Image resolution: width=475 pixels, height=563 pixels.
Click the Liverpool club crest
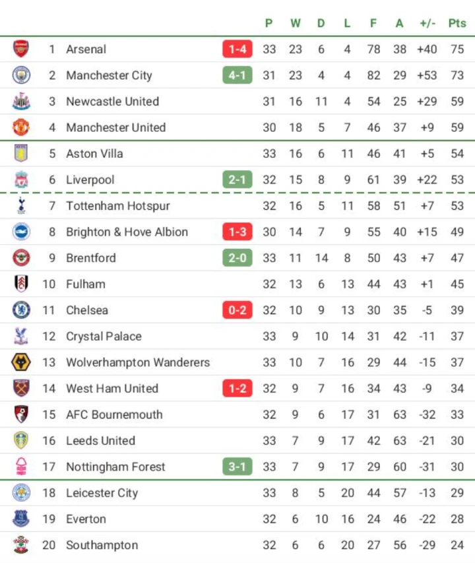click(x=21, y=180)
